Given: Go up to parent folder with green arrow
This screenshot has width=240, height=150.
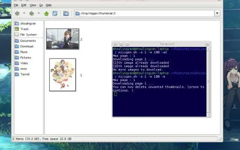Looking at the screenshot, I should pos(46,13).
